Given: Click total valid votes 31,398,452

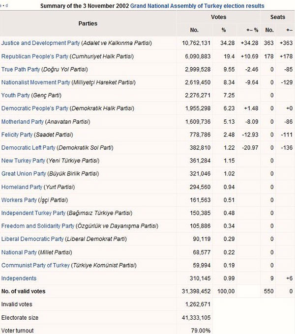Looking at the screenshot, I should [x=196, y=291].
